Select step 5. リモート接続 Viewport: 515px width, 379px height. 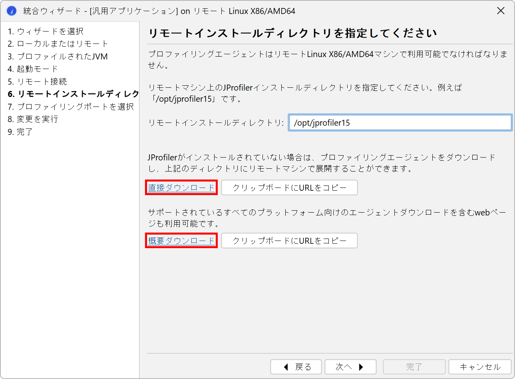[37, 81]
